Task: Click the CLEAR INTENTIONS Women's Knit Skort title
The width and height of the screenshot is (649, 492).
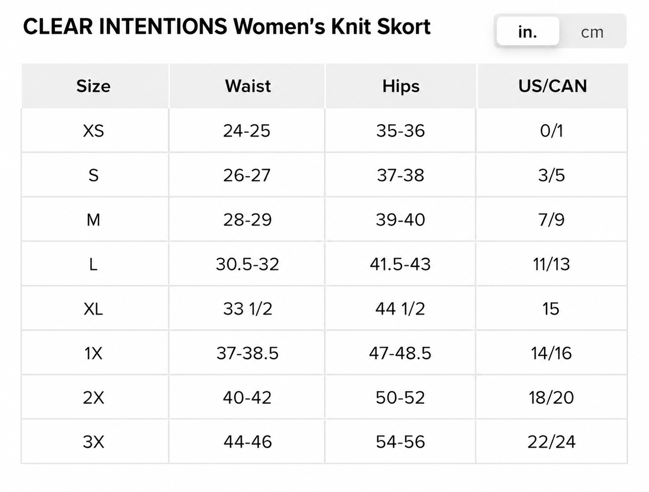Action: 227,27
